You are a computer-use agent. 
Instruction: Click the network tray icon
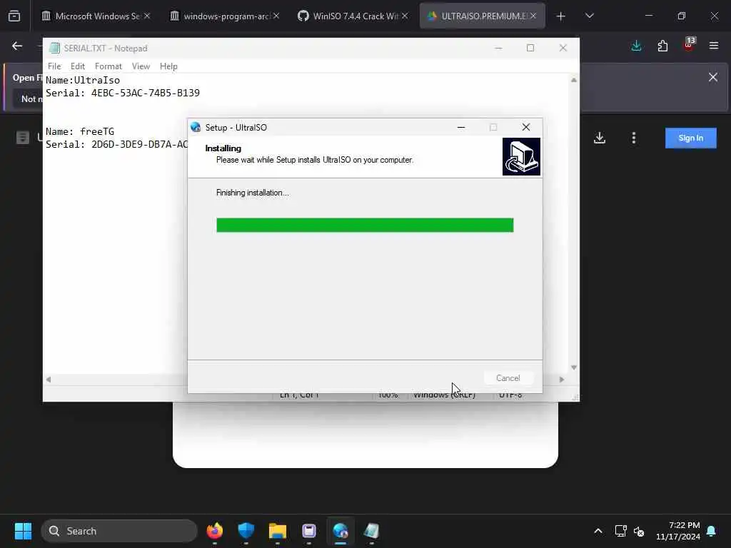tap(620, 531)
